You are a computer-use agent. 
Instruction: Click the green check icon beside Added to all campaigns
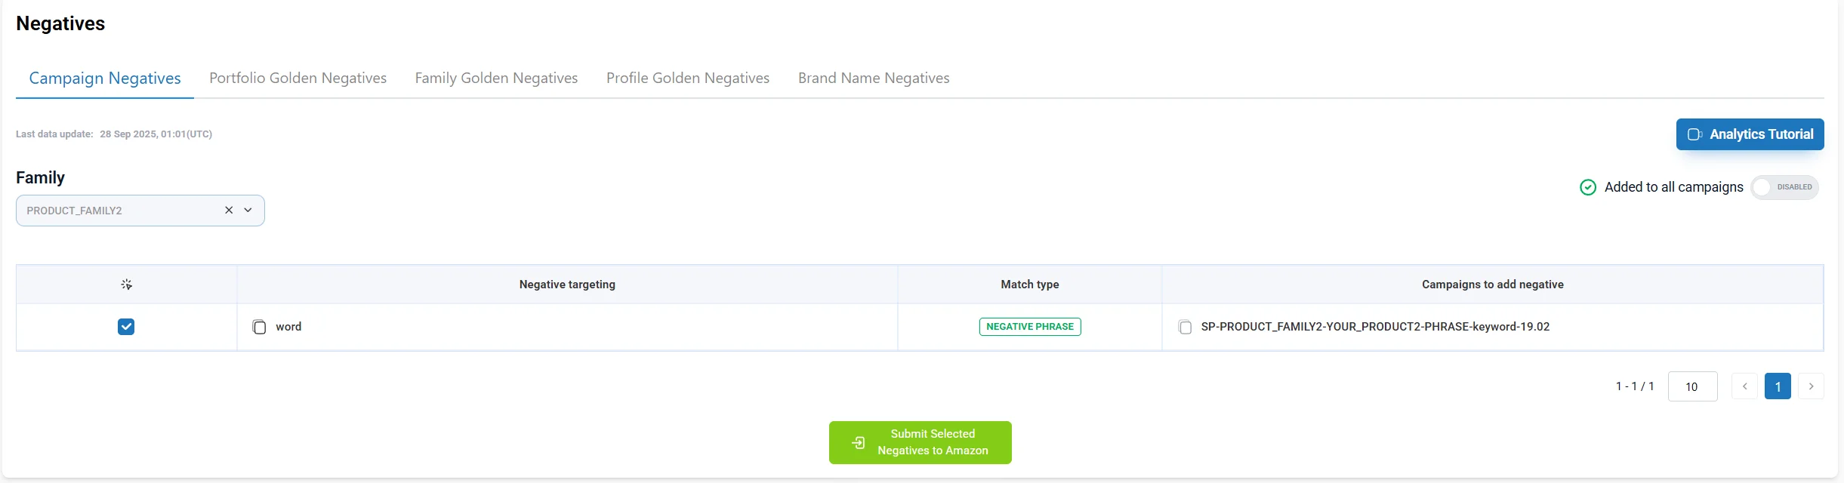[x=1588, y=186]
